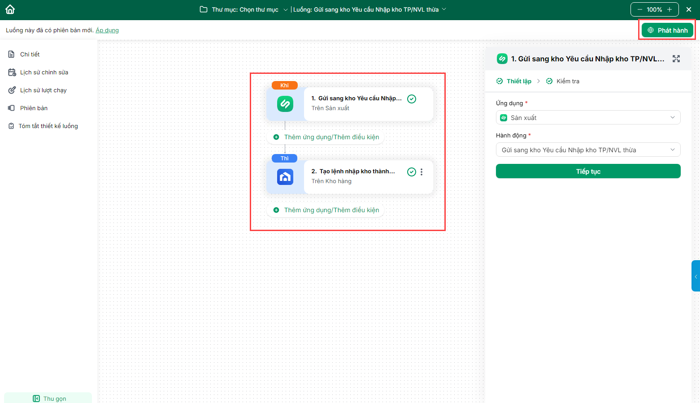Expand the blue side drawer handle on the right edge

tap(696, 276)
